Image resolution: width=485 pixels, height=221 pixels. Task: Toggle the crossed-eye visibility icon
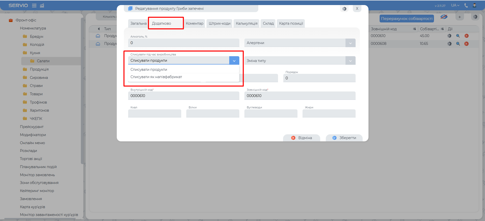coord(444,17)
